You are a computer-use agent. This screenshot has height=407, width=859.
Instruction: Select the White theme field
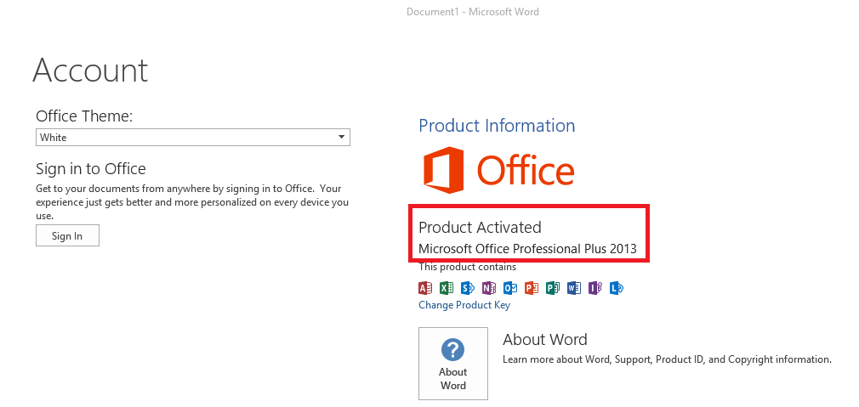point(193,138)
